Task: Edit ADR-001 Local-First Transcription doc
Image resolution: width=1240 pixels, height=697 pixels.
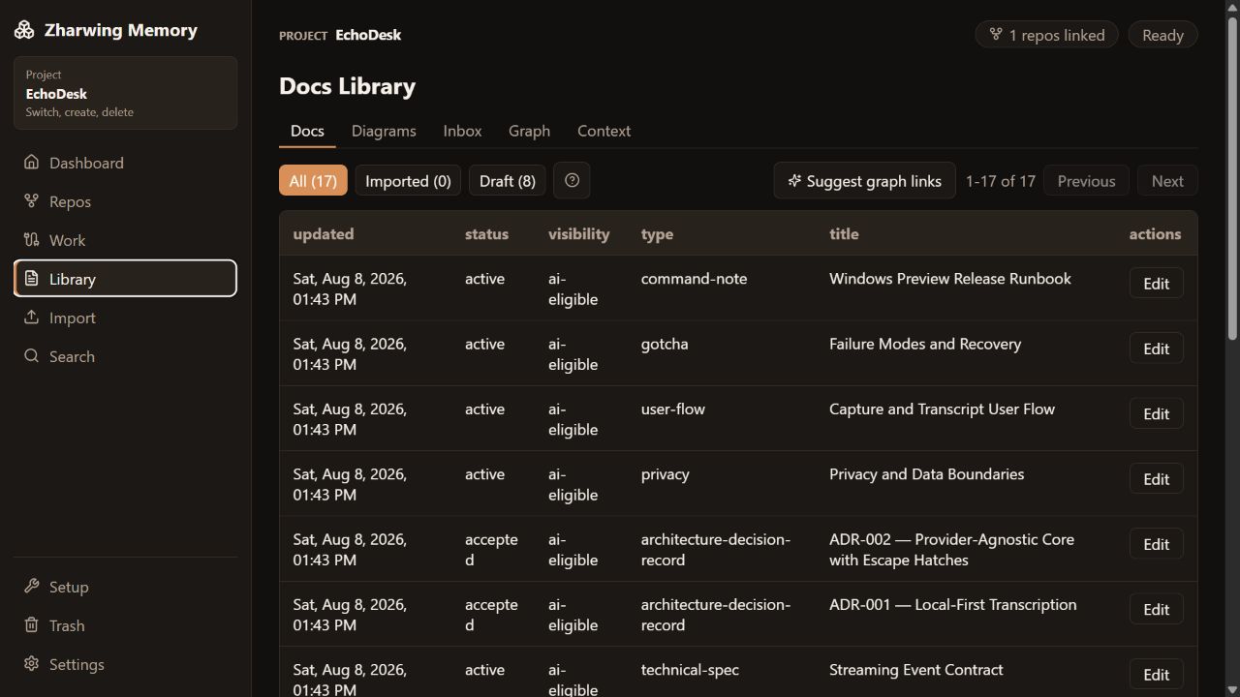Action: [1156, 609]
